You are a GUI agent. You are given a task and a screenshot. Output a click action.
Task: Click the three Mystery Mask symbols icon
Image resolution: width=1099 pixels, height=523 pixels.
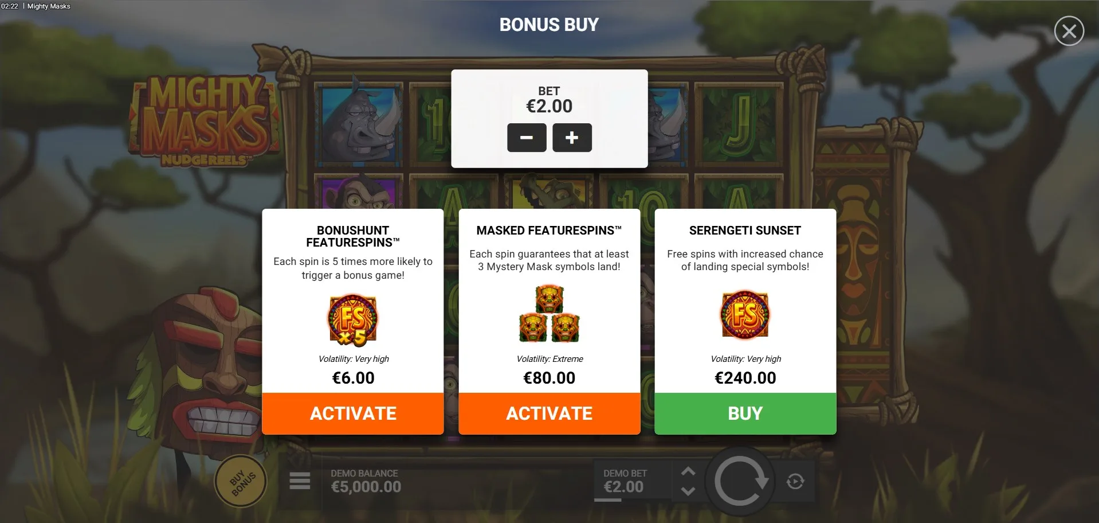pyautogui.click(x=549, y=314)
